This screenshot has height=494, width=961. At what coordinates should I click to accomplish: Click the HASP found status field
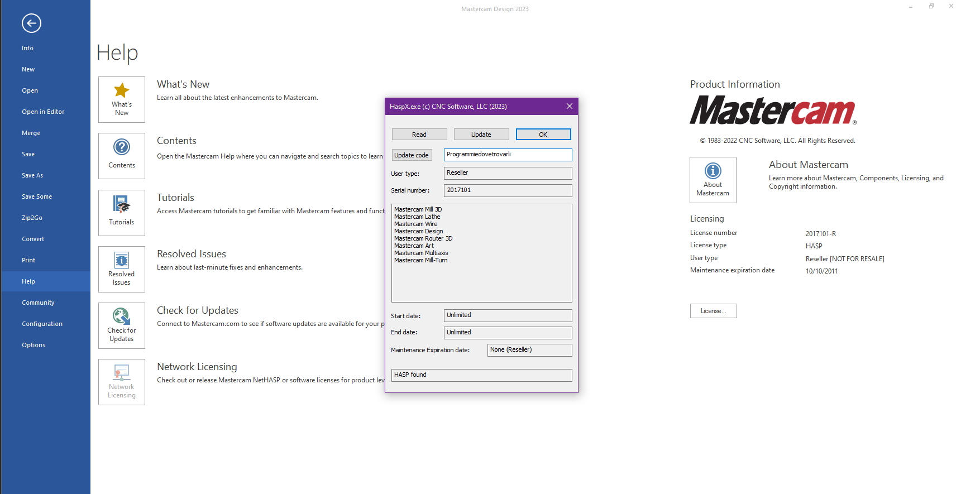click(482, 375)
